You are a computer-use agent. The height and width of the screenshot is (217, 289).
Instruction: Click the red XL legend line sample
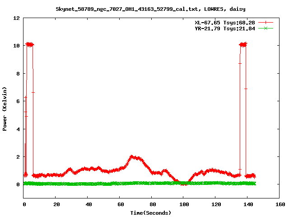tap(266, 23)
